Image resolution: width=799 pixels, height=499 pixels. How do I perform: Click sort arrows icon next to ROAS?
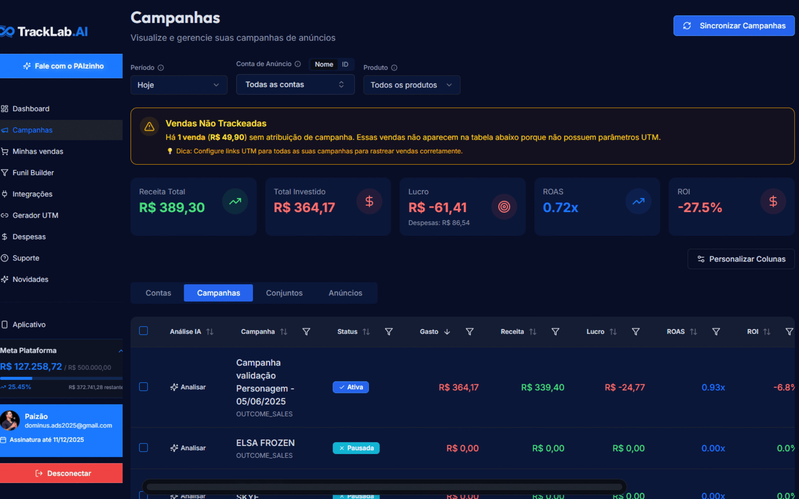693,332
